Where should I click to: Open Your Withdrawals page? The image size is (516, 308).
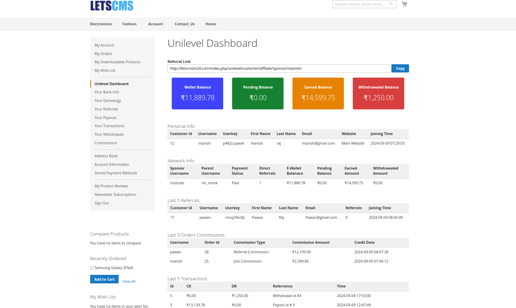[109, 134]
